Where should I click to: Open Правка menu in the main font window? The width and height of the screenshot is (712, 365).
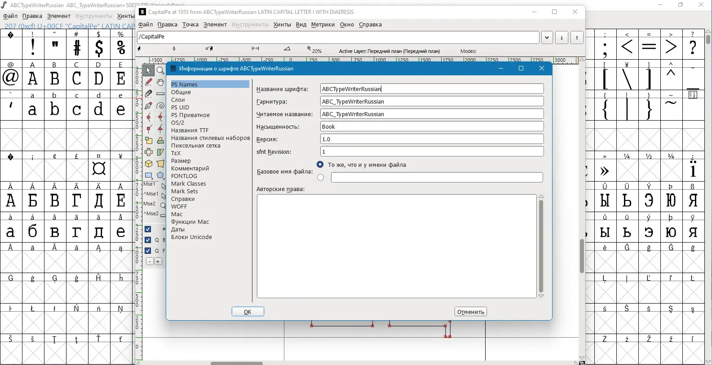[x=32, y=16]
